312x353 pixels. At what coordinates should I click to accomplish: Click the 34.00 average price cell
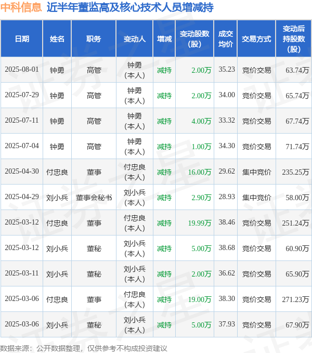click(227, 95)
